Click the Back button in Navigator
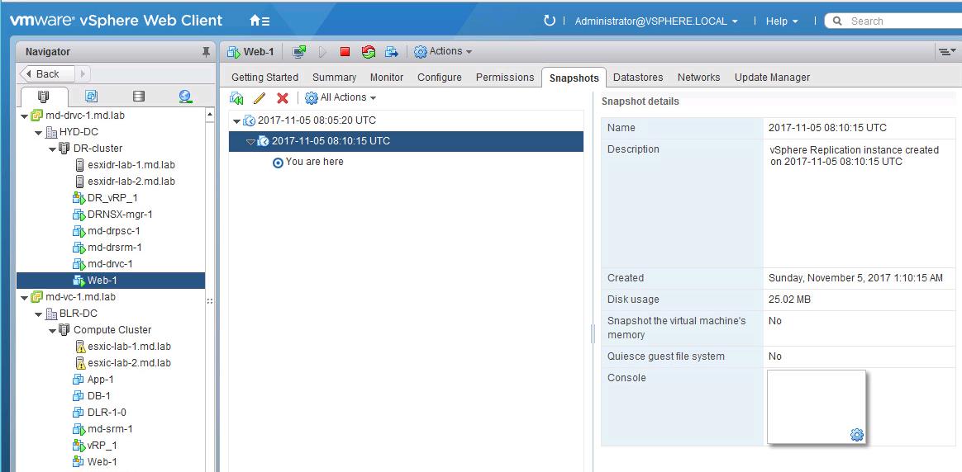Screen dimensions: 962x472 click(47, 74)
